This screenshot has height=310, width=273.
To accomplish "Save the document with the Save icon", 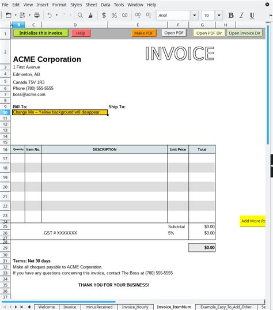I will (x=22, y=15).
